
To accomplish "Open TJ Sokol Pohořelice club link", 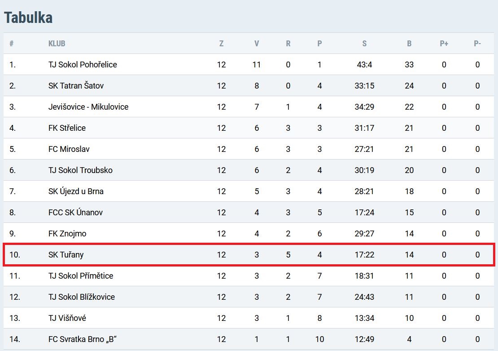I will tap(83, 65).
